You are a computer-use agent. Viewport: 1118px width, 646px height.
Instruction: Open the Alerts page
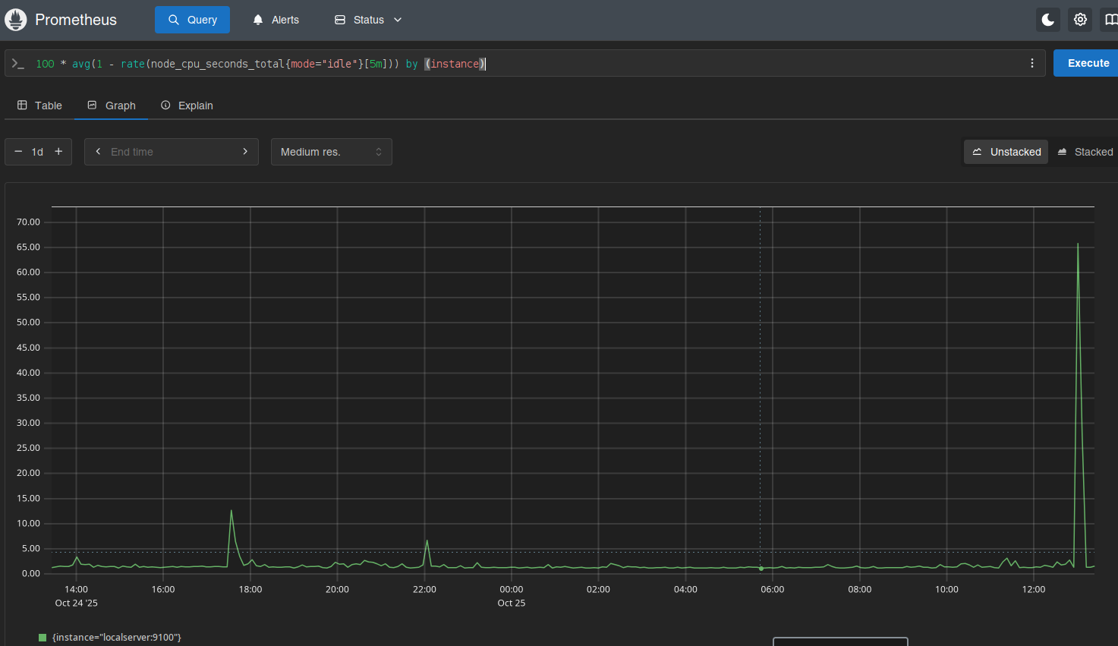(276, 20)
